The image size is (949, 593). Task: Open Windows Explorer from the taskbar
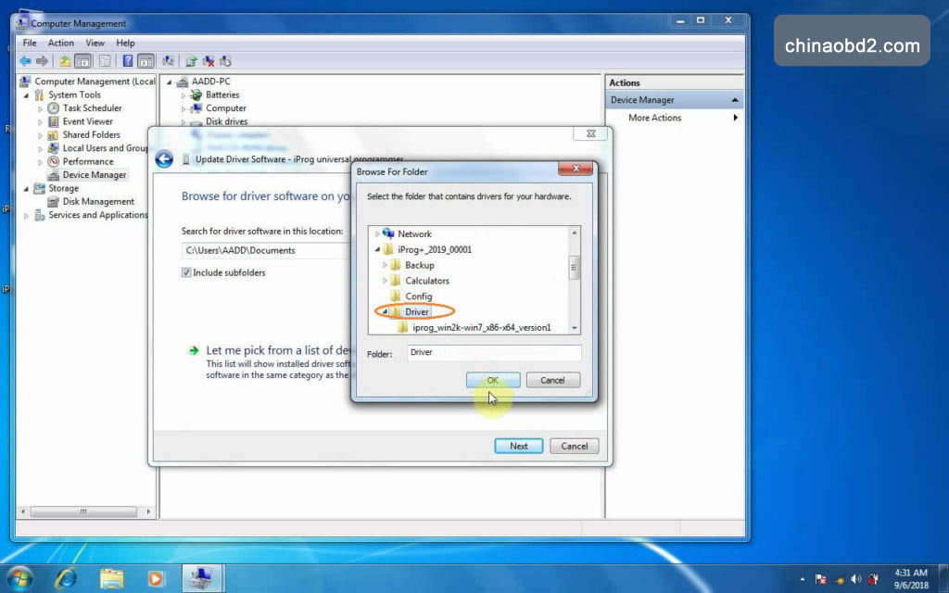[x=111, y=578]
